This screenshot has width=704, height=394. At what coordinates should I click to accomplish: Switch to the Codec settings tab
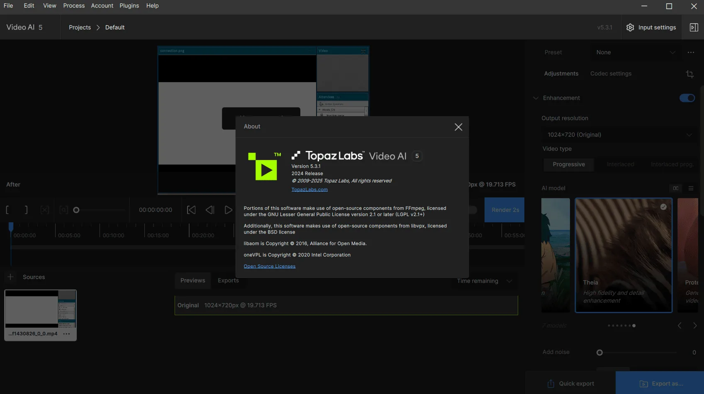coord(611,73)
